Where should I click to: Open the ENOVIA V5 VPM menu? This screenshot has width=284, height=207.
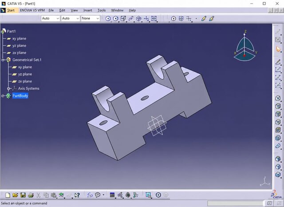[x=32, y=10]
